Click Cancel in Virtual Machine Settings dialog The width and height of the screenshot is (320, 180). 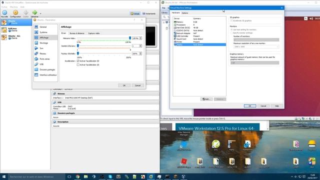click(x=263, y=106)
